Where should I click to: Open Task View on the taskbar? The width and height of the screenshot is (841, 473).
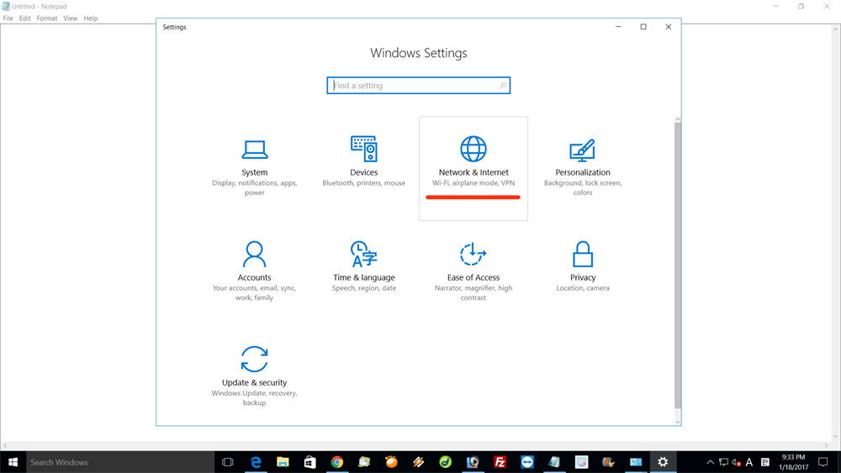point(227,462)
